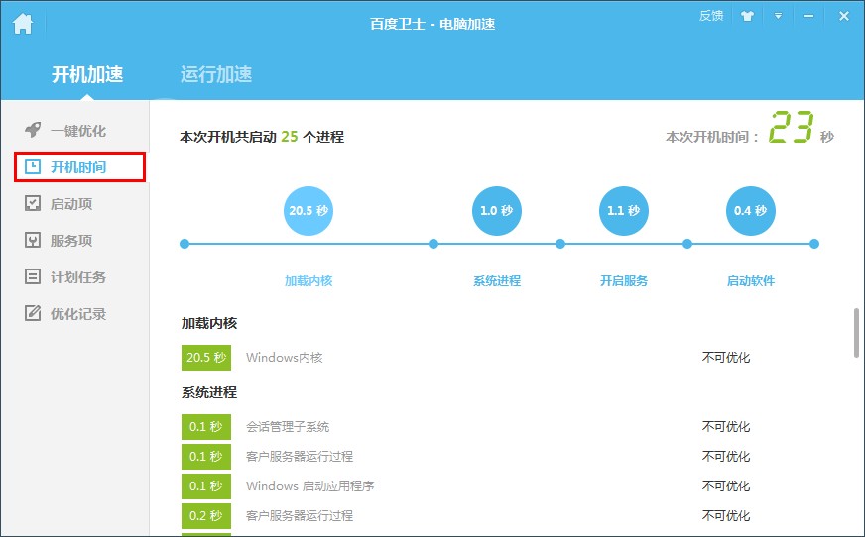
Task: Click the 1.0 秒 timeline bubble
Action: point(497,211)
